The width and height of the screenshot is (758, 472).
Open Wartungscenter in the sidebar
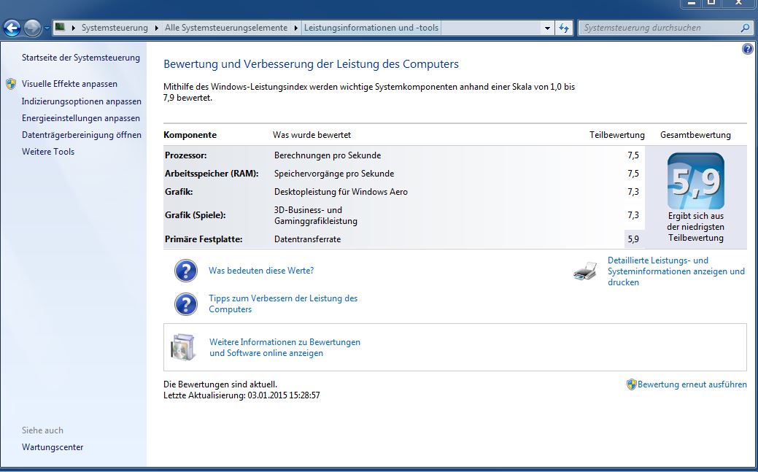click(x=53, y=447)
